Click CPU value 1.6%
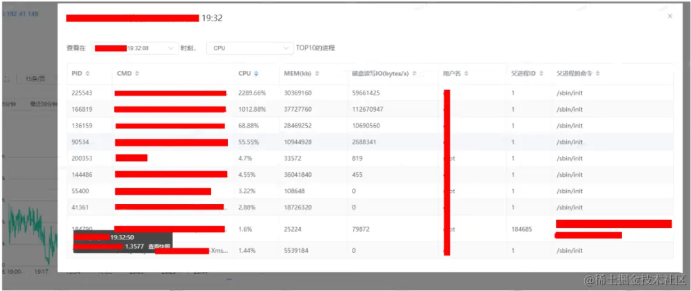691x291 pixels. [245, 229]
